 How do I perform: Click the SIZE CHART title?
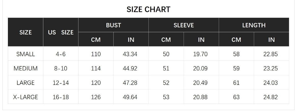(148, 9)
